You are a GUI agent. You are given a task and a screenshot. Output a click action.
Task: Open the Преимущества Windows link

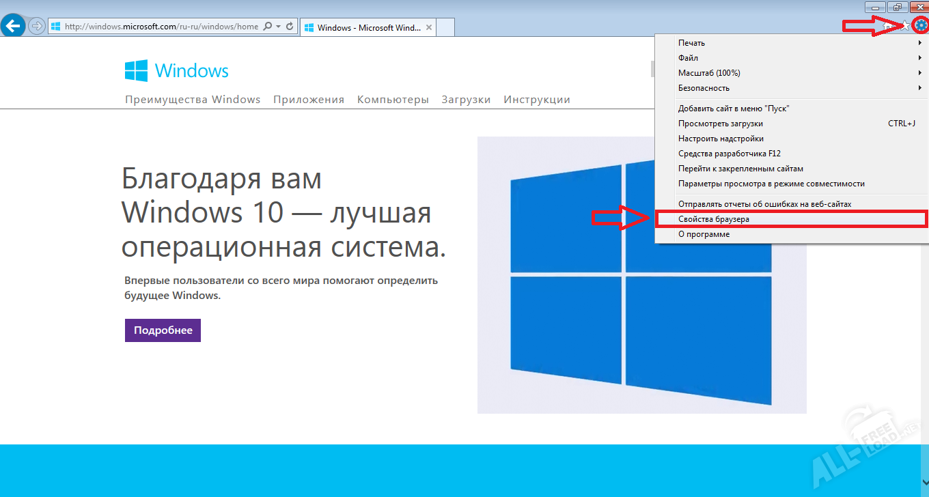coord(192,99)
